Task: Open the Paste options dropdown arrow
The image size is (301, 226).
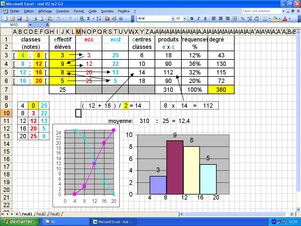Action: click(x=63, y=19)
